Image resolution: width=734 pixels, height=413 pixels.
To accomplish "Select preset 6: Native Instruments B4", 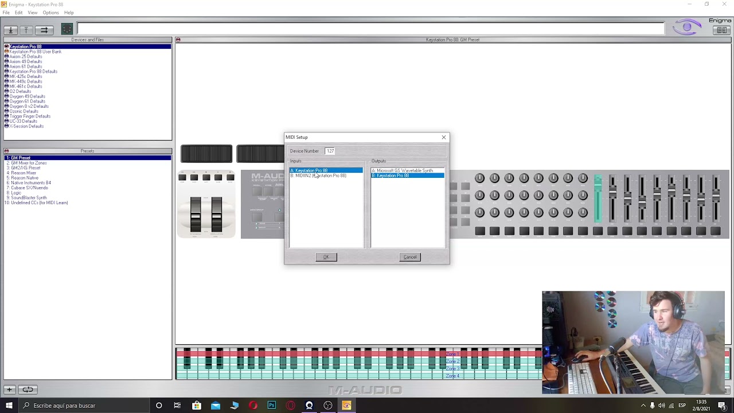I will coord(29,183).
